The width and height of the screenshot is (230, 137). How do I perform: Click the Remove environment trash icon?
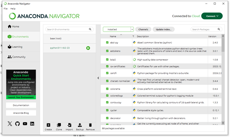coord(90,125)
